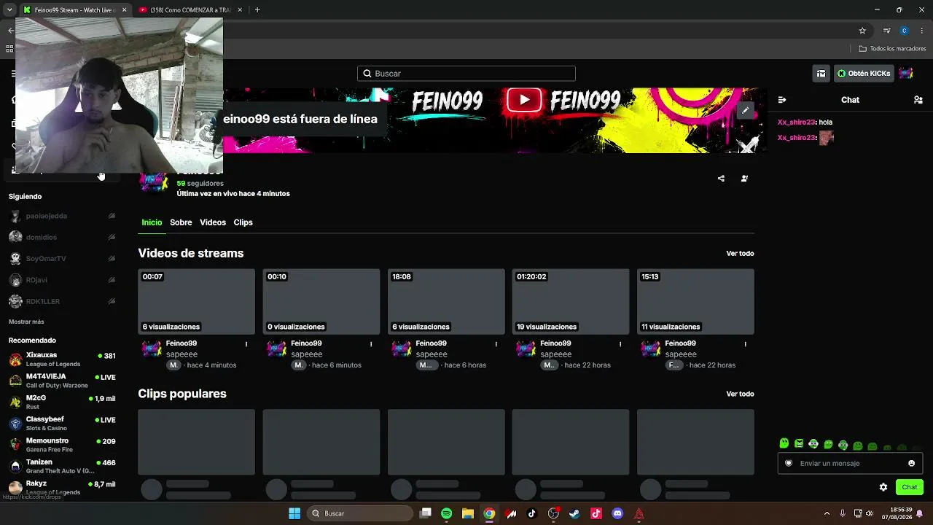This screenshot has width=933, height=525.
Task: Toggle notifications for RDjavi
Action: [112, 280]
